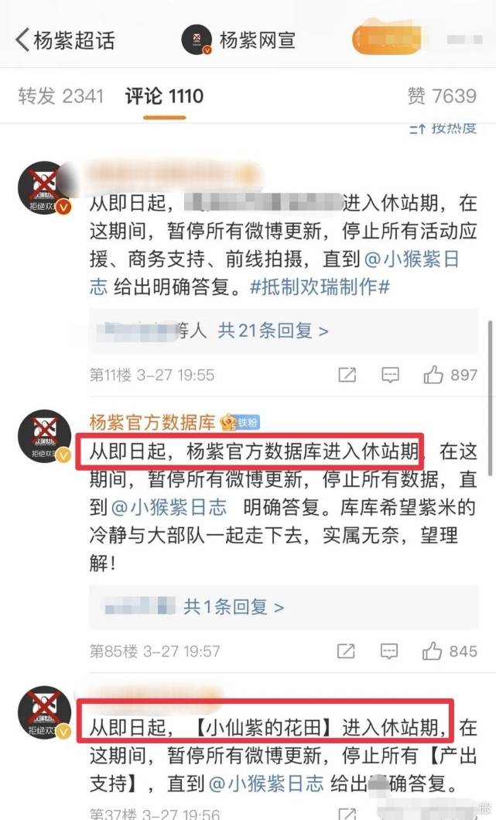Tap the orange follow button in header
The image size is (496, 820).
[388, 39]
